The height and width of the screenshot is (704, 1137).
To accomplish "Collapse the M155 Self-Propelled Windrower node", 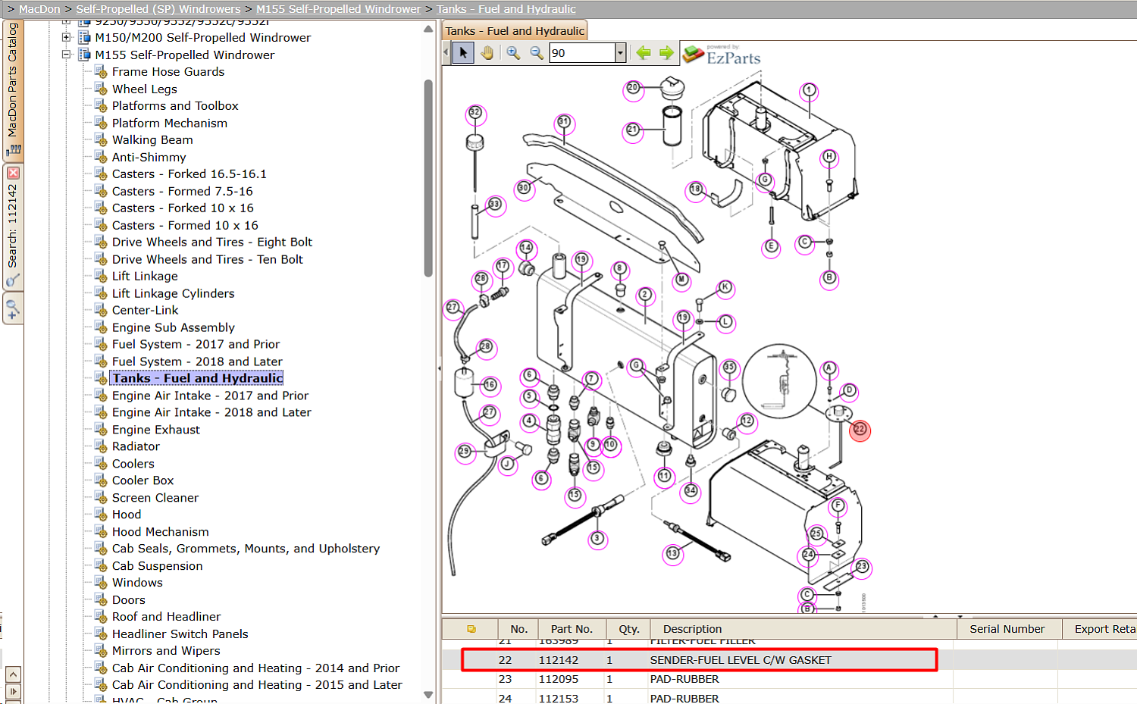I will [x=67, y=55].
